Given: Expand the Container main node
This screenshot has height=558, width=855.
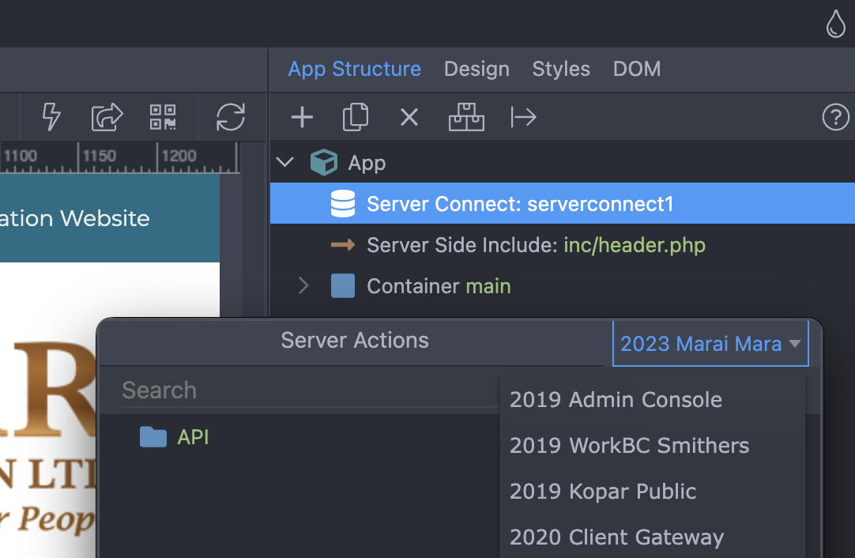Looking at the screenshot, I should point(303,286).
